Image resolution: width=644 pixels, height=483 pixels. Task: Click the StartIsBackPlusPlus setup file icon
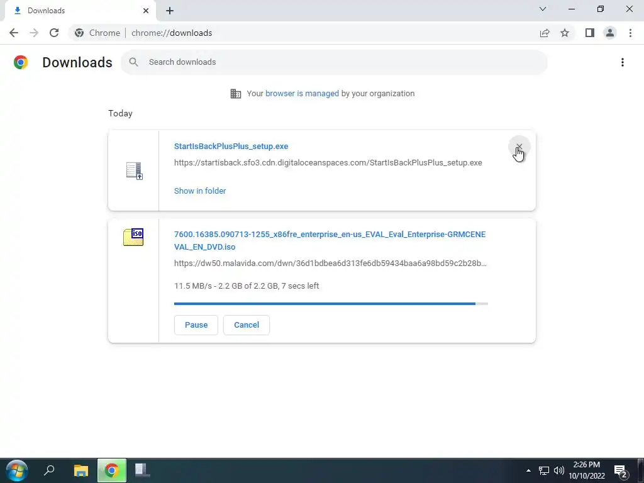[134, 171]
